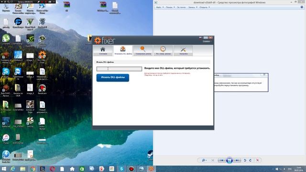Open File Explorer from the taskbar
Screen dimensions: 306x172
coord(23,169)
